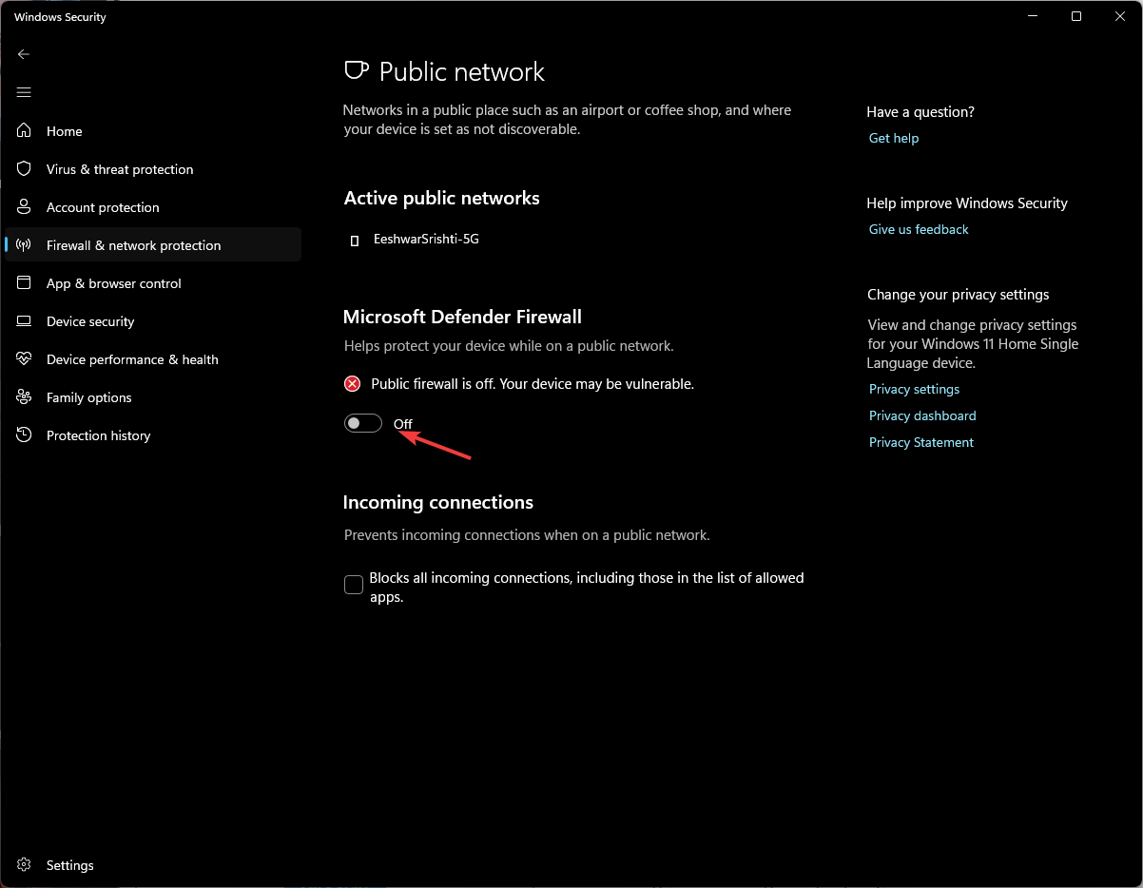Open the Privacy settings link

point(914,389)
